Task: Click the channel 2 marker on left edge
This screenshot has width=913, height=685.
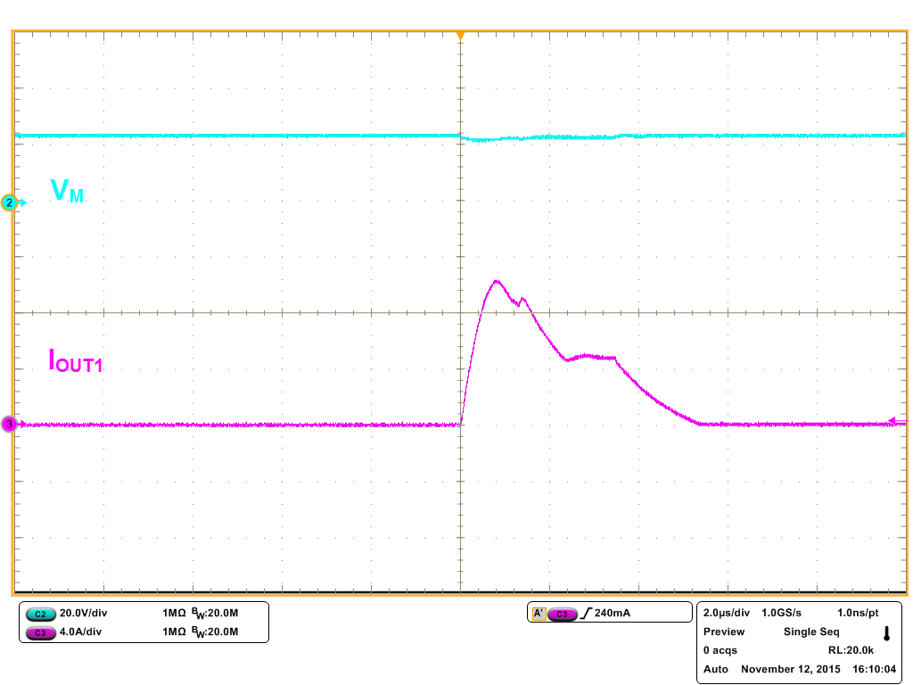Action: click(8, 202)
